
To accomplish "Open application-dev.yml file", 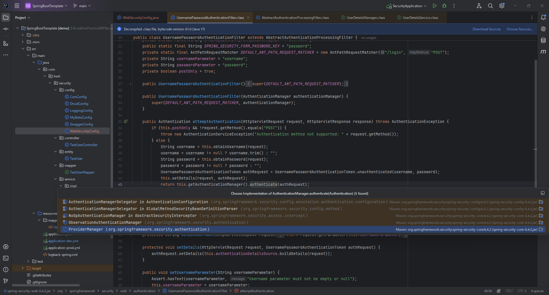I will (63, 241).
